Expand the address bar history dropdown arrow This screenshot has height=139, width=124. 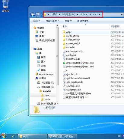tap(122, 15)
